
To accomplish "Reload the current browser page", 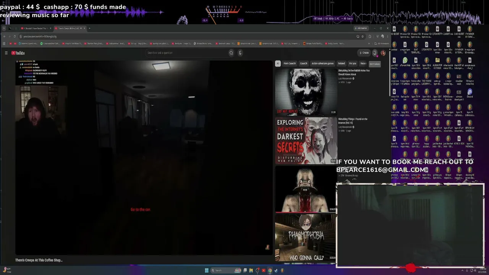I will tap(15, 36).
